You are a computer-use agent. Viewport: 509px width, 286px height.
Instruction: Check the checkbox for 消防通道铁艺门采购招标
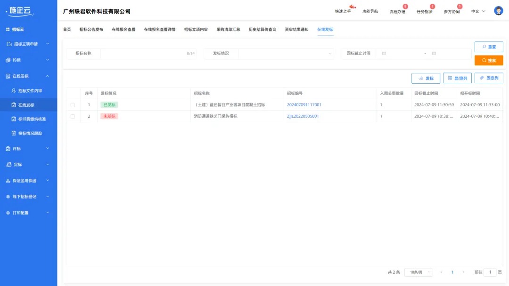point(73,116)
